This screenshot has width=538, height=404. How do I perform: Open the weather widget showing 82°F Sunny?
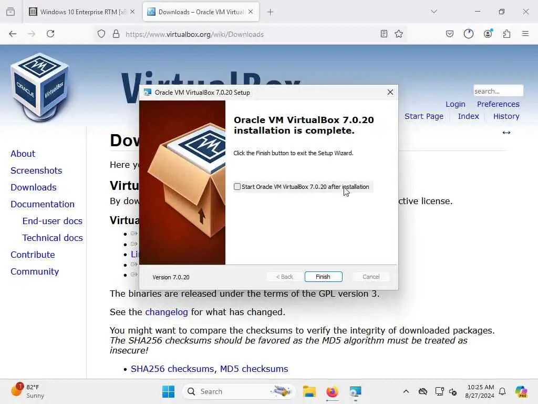coord(27,391)
